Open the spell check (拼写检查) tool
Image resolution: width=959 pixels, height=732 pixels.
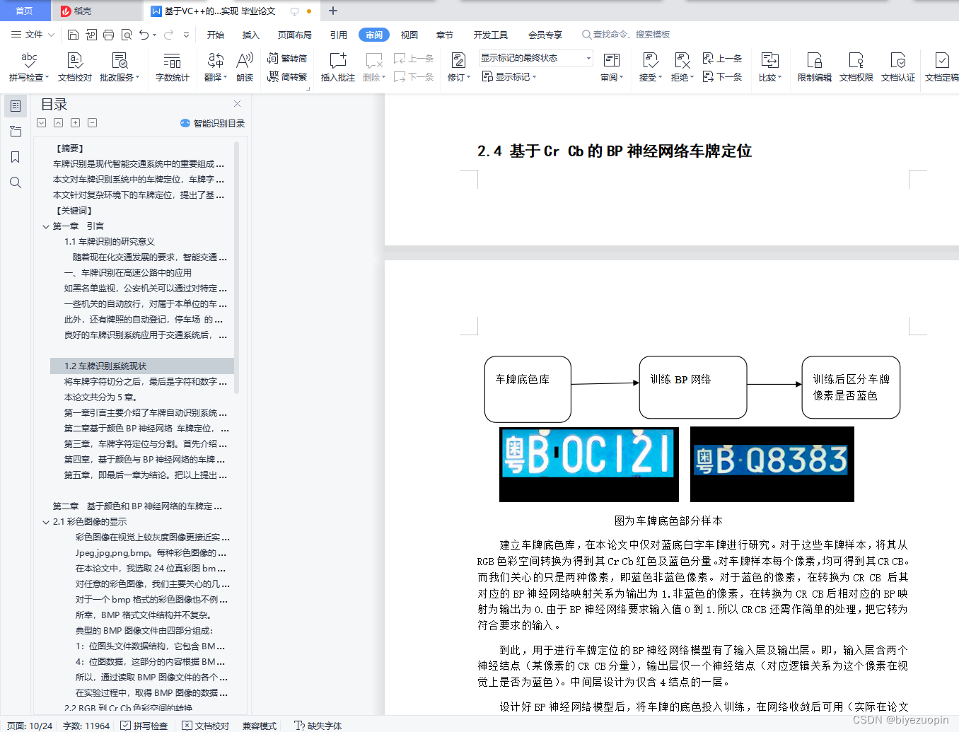[29, 67]
